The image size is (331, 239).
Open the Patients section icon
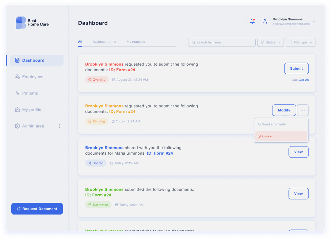17,93
